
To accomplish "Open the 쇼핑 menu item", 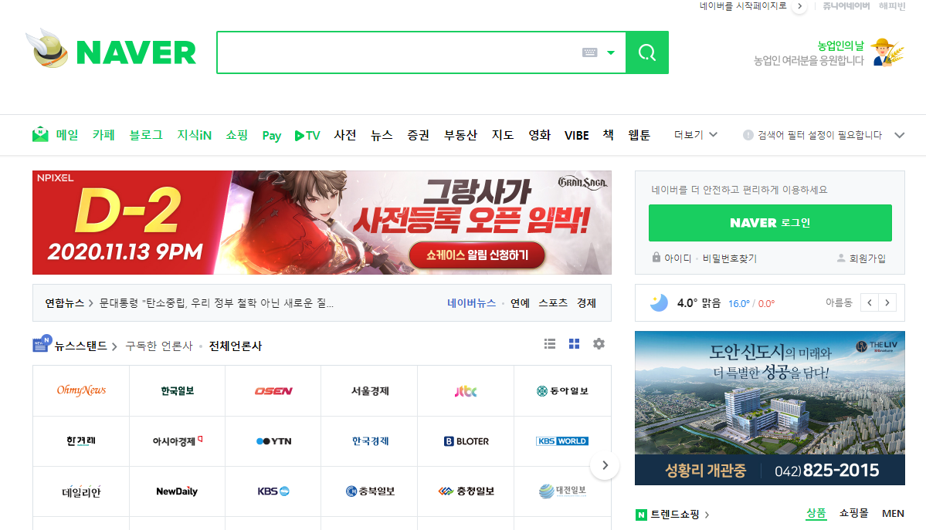I will [237, 135].
